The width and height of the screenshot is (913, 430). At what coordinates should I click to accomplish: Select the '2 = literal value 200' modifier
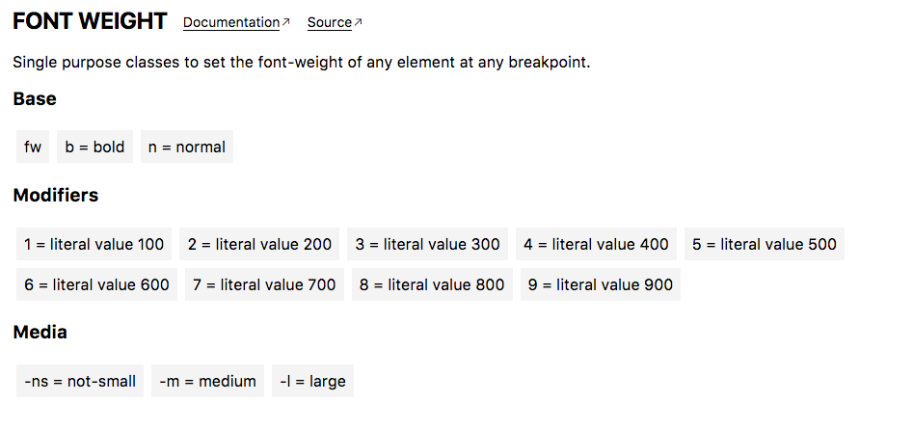[x=259, y=244]
